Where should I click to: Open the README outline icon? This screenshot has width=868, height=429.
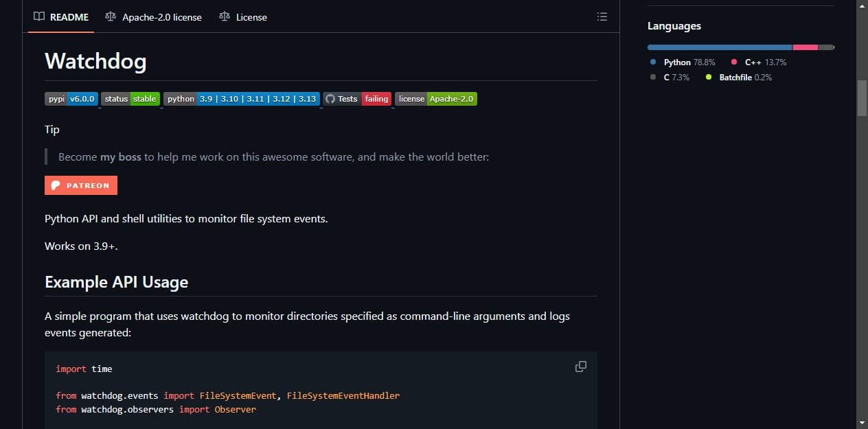click(602, 16)
